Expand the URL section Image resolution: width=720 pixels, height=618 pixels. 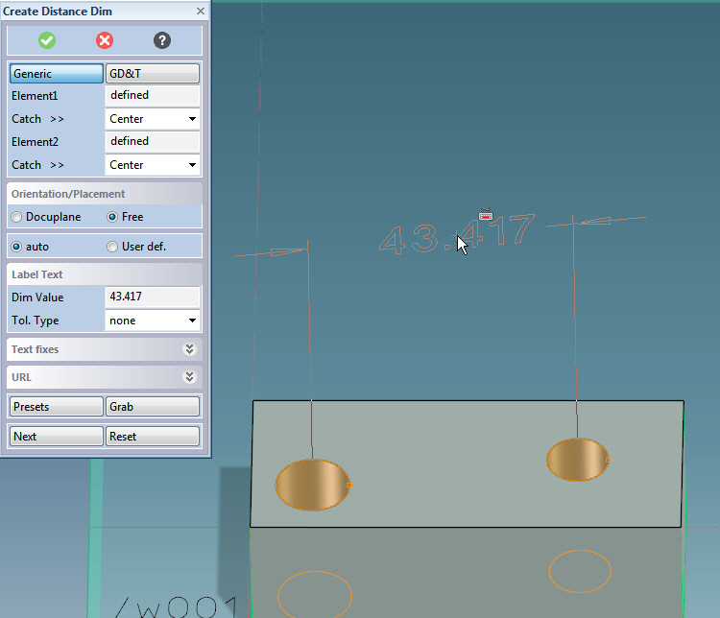189,378
